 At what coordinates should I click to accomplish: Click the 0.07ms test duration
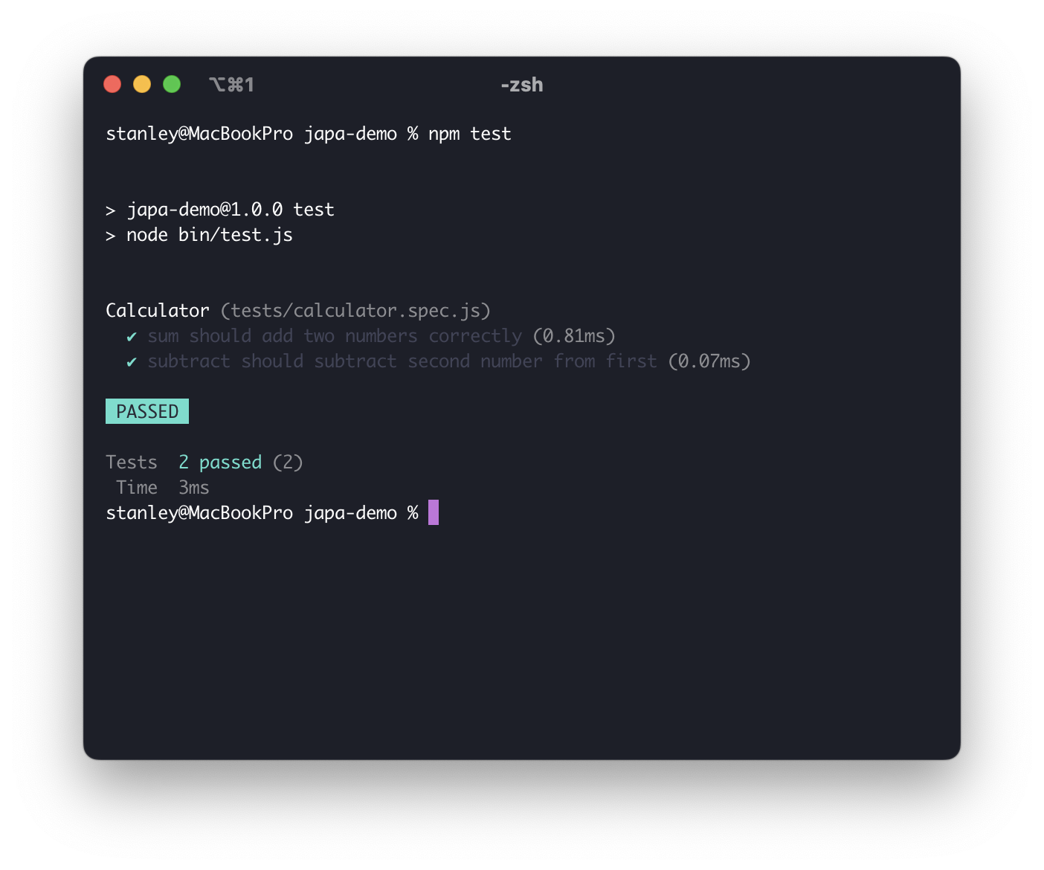pyautogui.click(x=709, y=361)
